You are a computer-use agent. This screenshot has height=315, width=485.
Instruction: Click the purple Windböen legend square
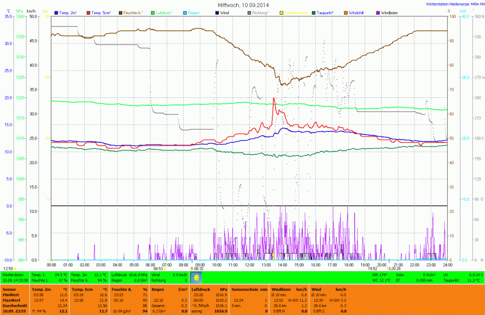tap(377, 13)
